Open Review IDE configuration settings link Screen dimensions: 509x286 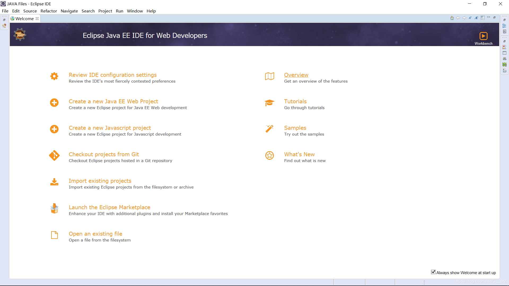(x=113, y=75)
